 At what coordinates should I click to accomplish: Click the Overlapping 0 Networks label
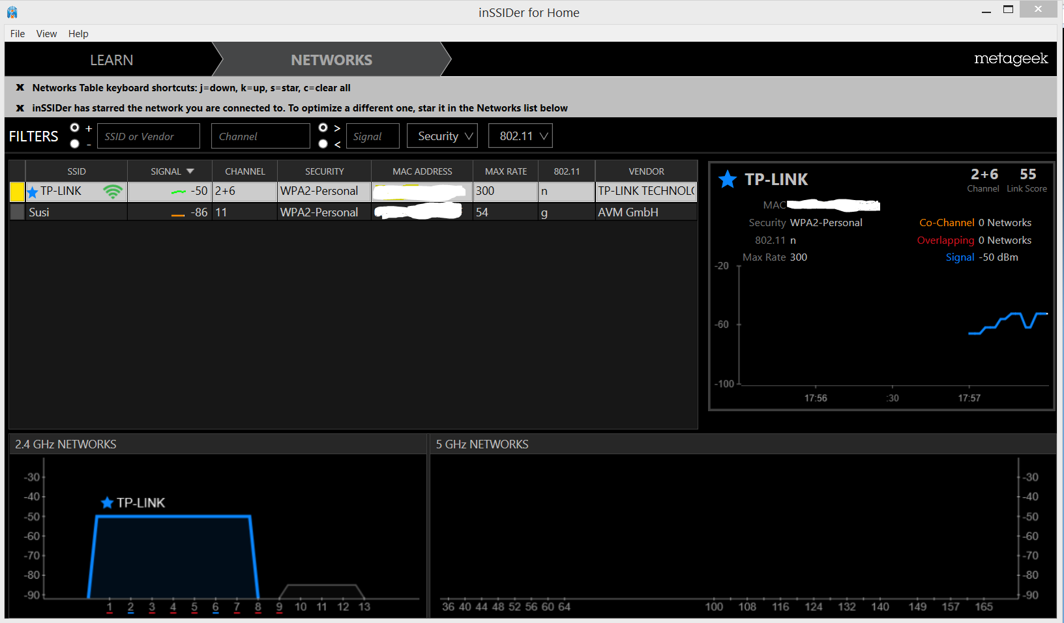(974, 240)
